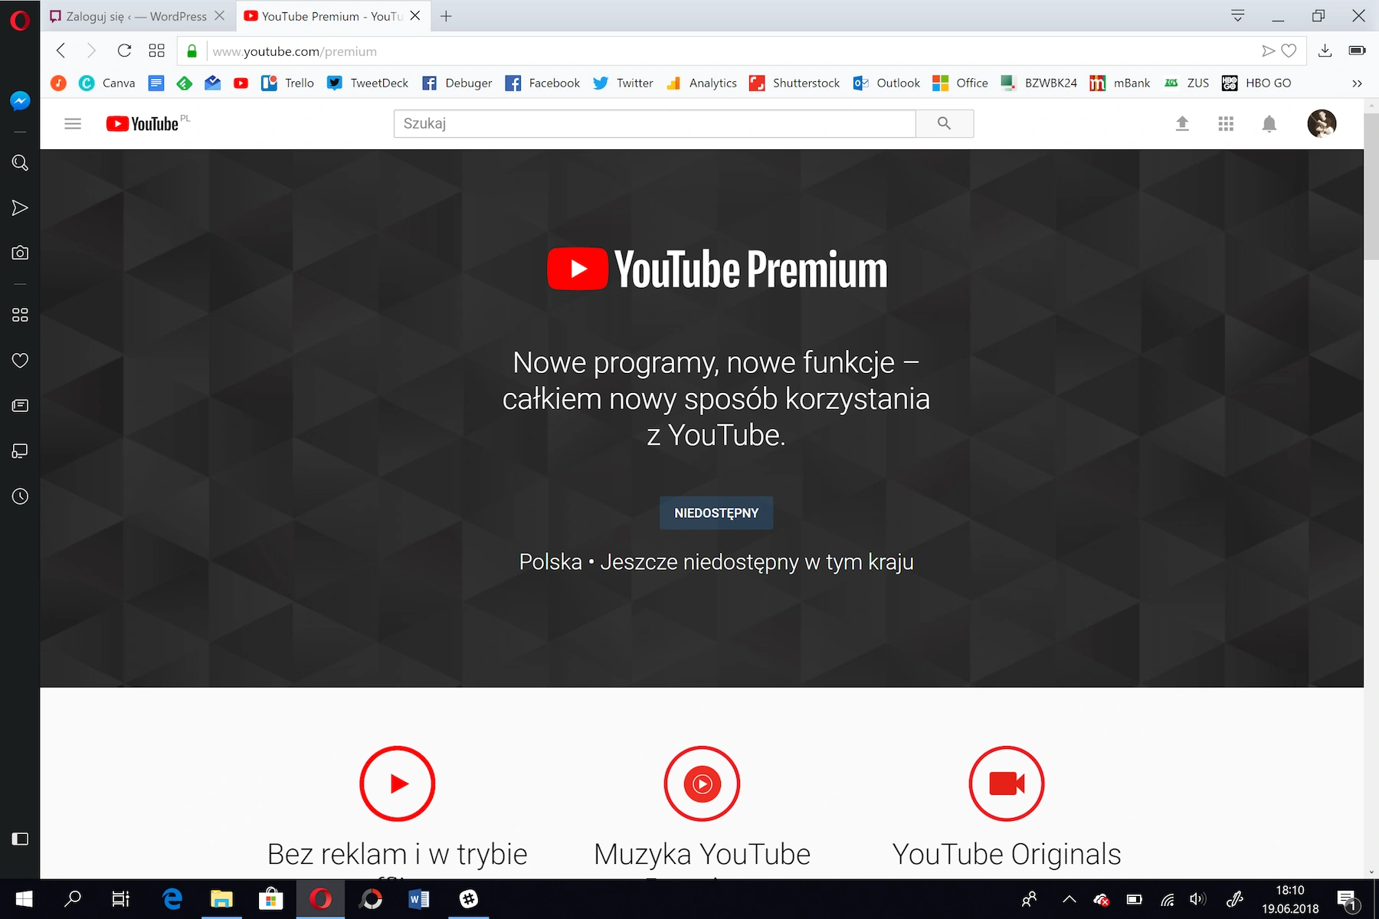Image resolution: width=1379 pixels, height=919 pixels.
Task: Open Speed Dial start page button
Action: 156,51
